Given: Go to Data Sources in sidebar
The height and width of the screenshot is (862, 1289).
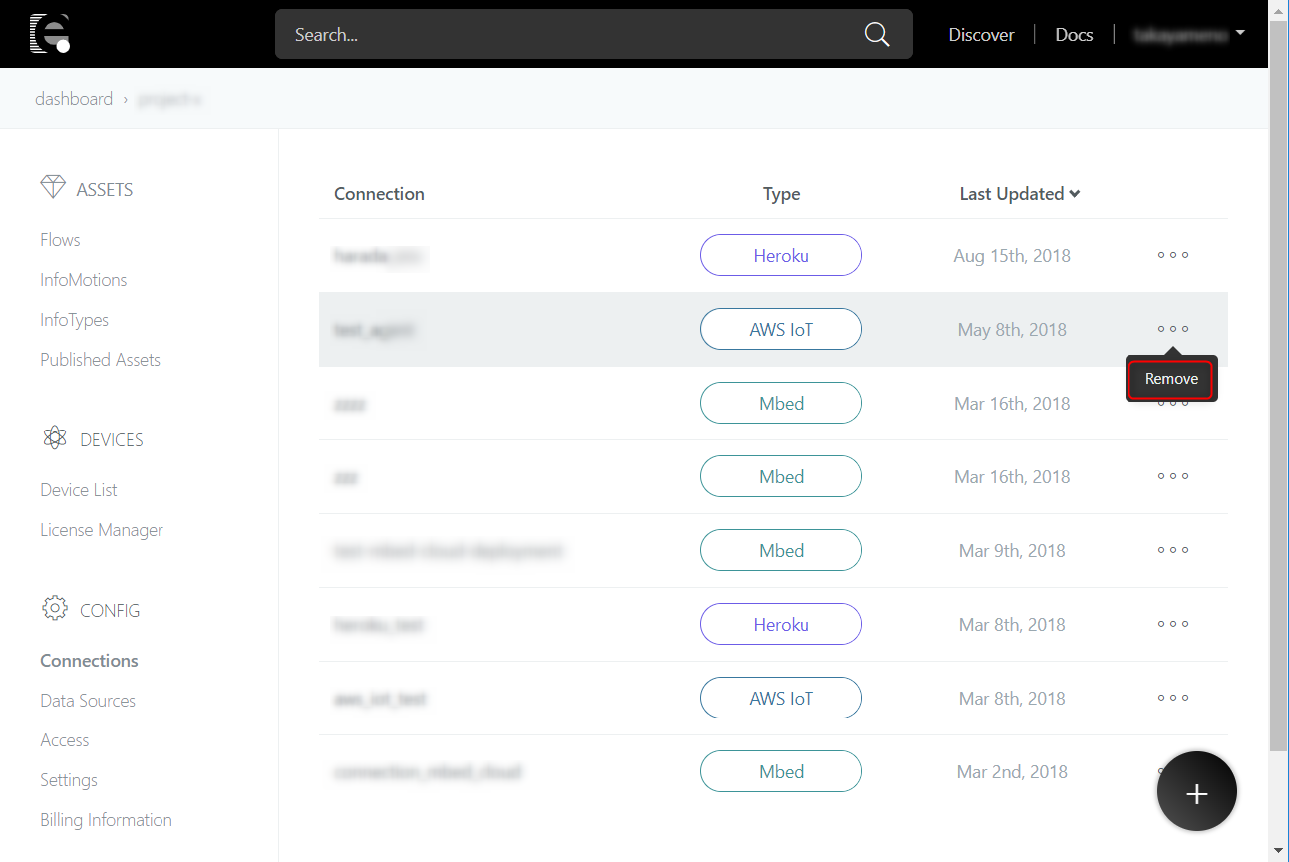Looking at the screenshot, I should coord(88,701).
